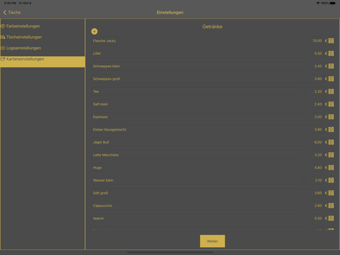Edit the Jäger Bull name field
This screenshot has width=340, height=255.
(197, 142)
